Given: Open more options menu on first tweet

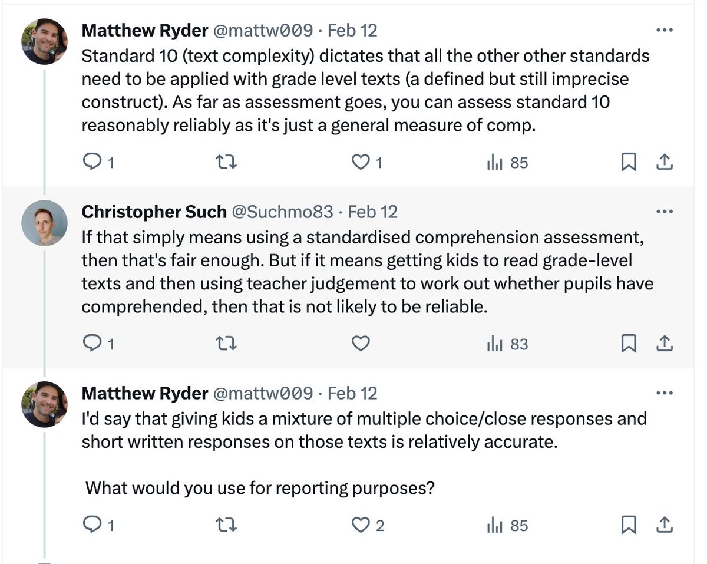Looking at the screenshot, I should (x=664, y=30).
